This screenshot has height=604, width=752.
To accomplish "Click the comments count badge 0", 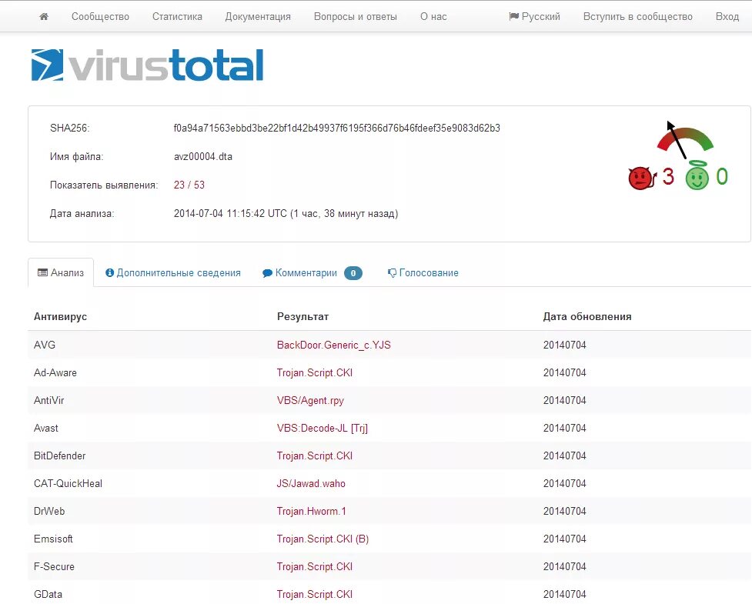I will [353, 272].
